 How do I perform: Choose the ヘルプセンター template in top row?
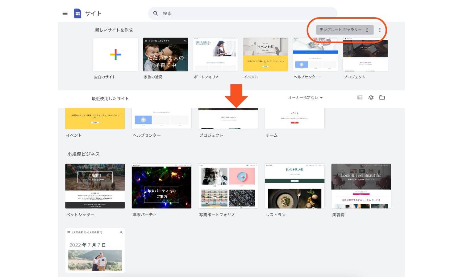[315, 54]
